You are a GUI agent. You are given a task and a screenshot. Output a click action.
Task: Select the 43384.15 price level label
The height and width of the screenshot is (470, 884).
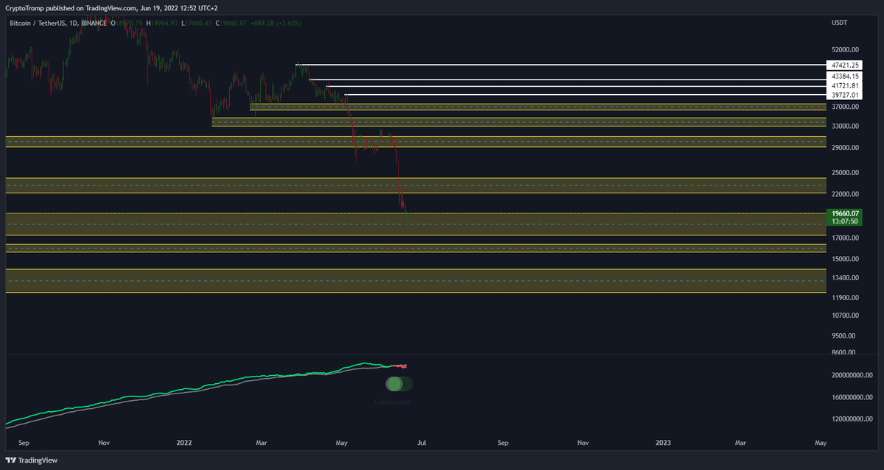coord(844,75)
